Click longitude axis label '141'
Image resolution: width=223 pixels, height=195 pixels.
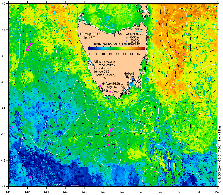point(8,192)
